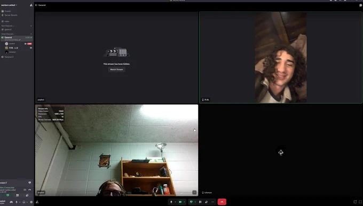363x206 pixels.
Task: Toggle mute in the bottom user panel
Action: click(17, 202)
